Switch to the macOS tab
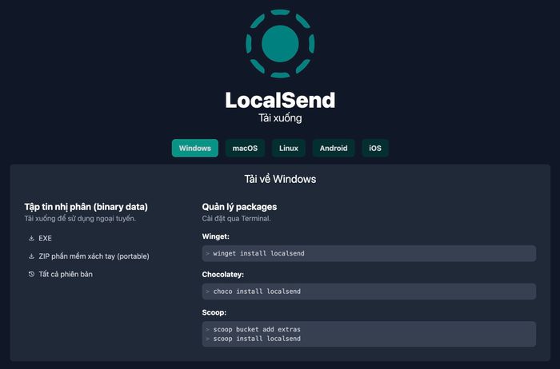This screenshot has height=369, width=560. 245,148
